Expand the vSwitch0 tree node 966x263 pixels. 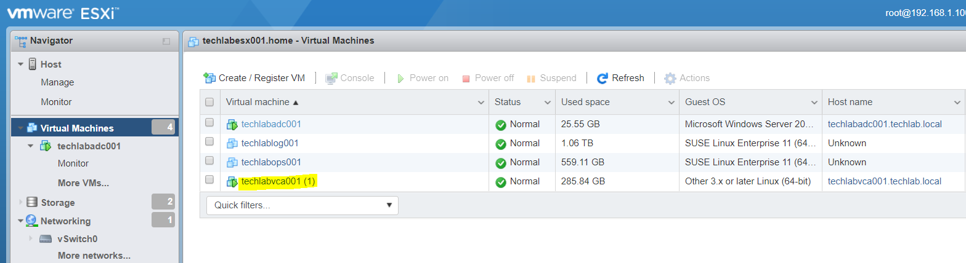click(31, 239)
